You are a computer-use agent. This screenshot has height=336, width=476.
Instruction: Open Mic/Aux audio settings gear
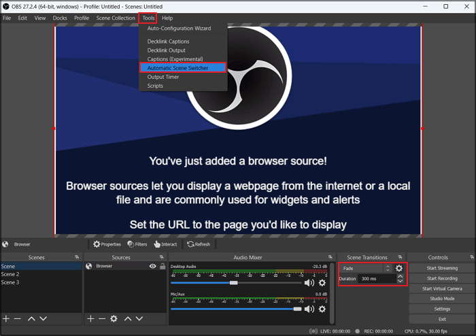click(x=322, y=309)
